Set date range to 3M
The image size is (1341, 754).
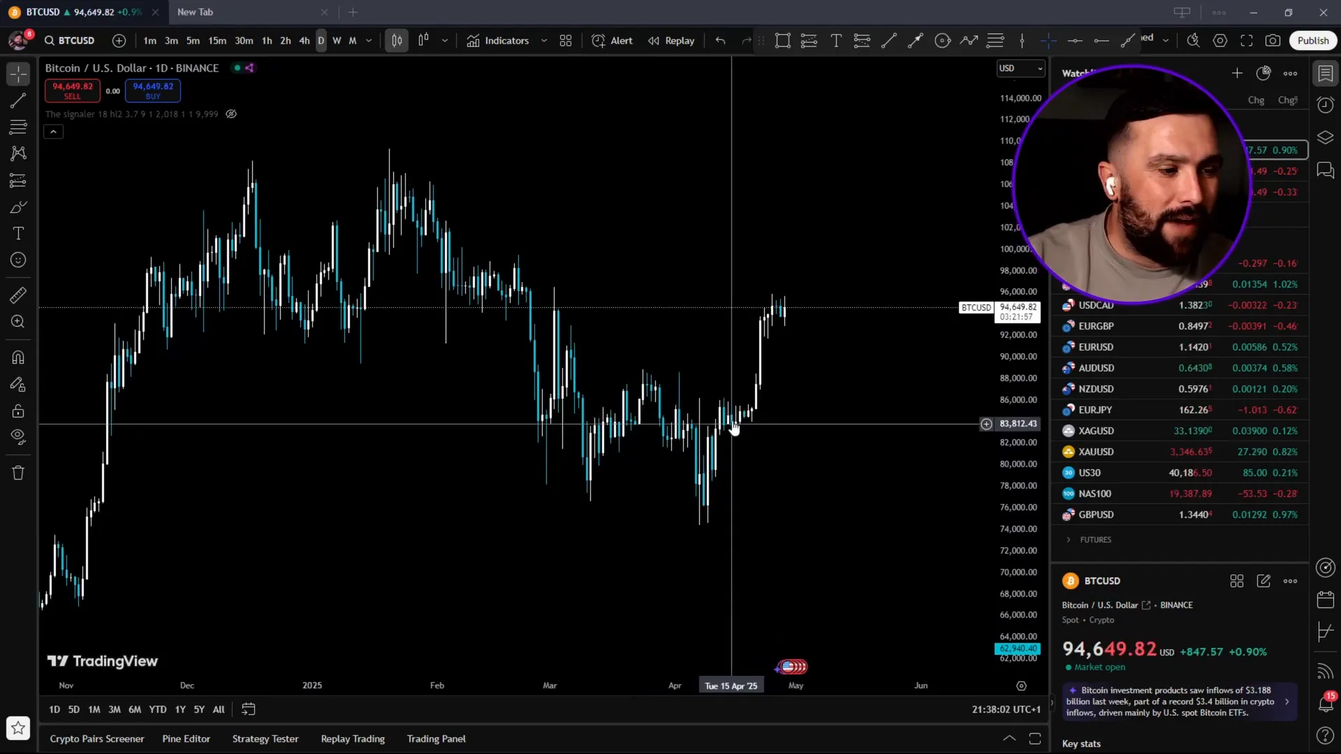coord(115,709)
